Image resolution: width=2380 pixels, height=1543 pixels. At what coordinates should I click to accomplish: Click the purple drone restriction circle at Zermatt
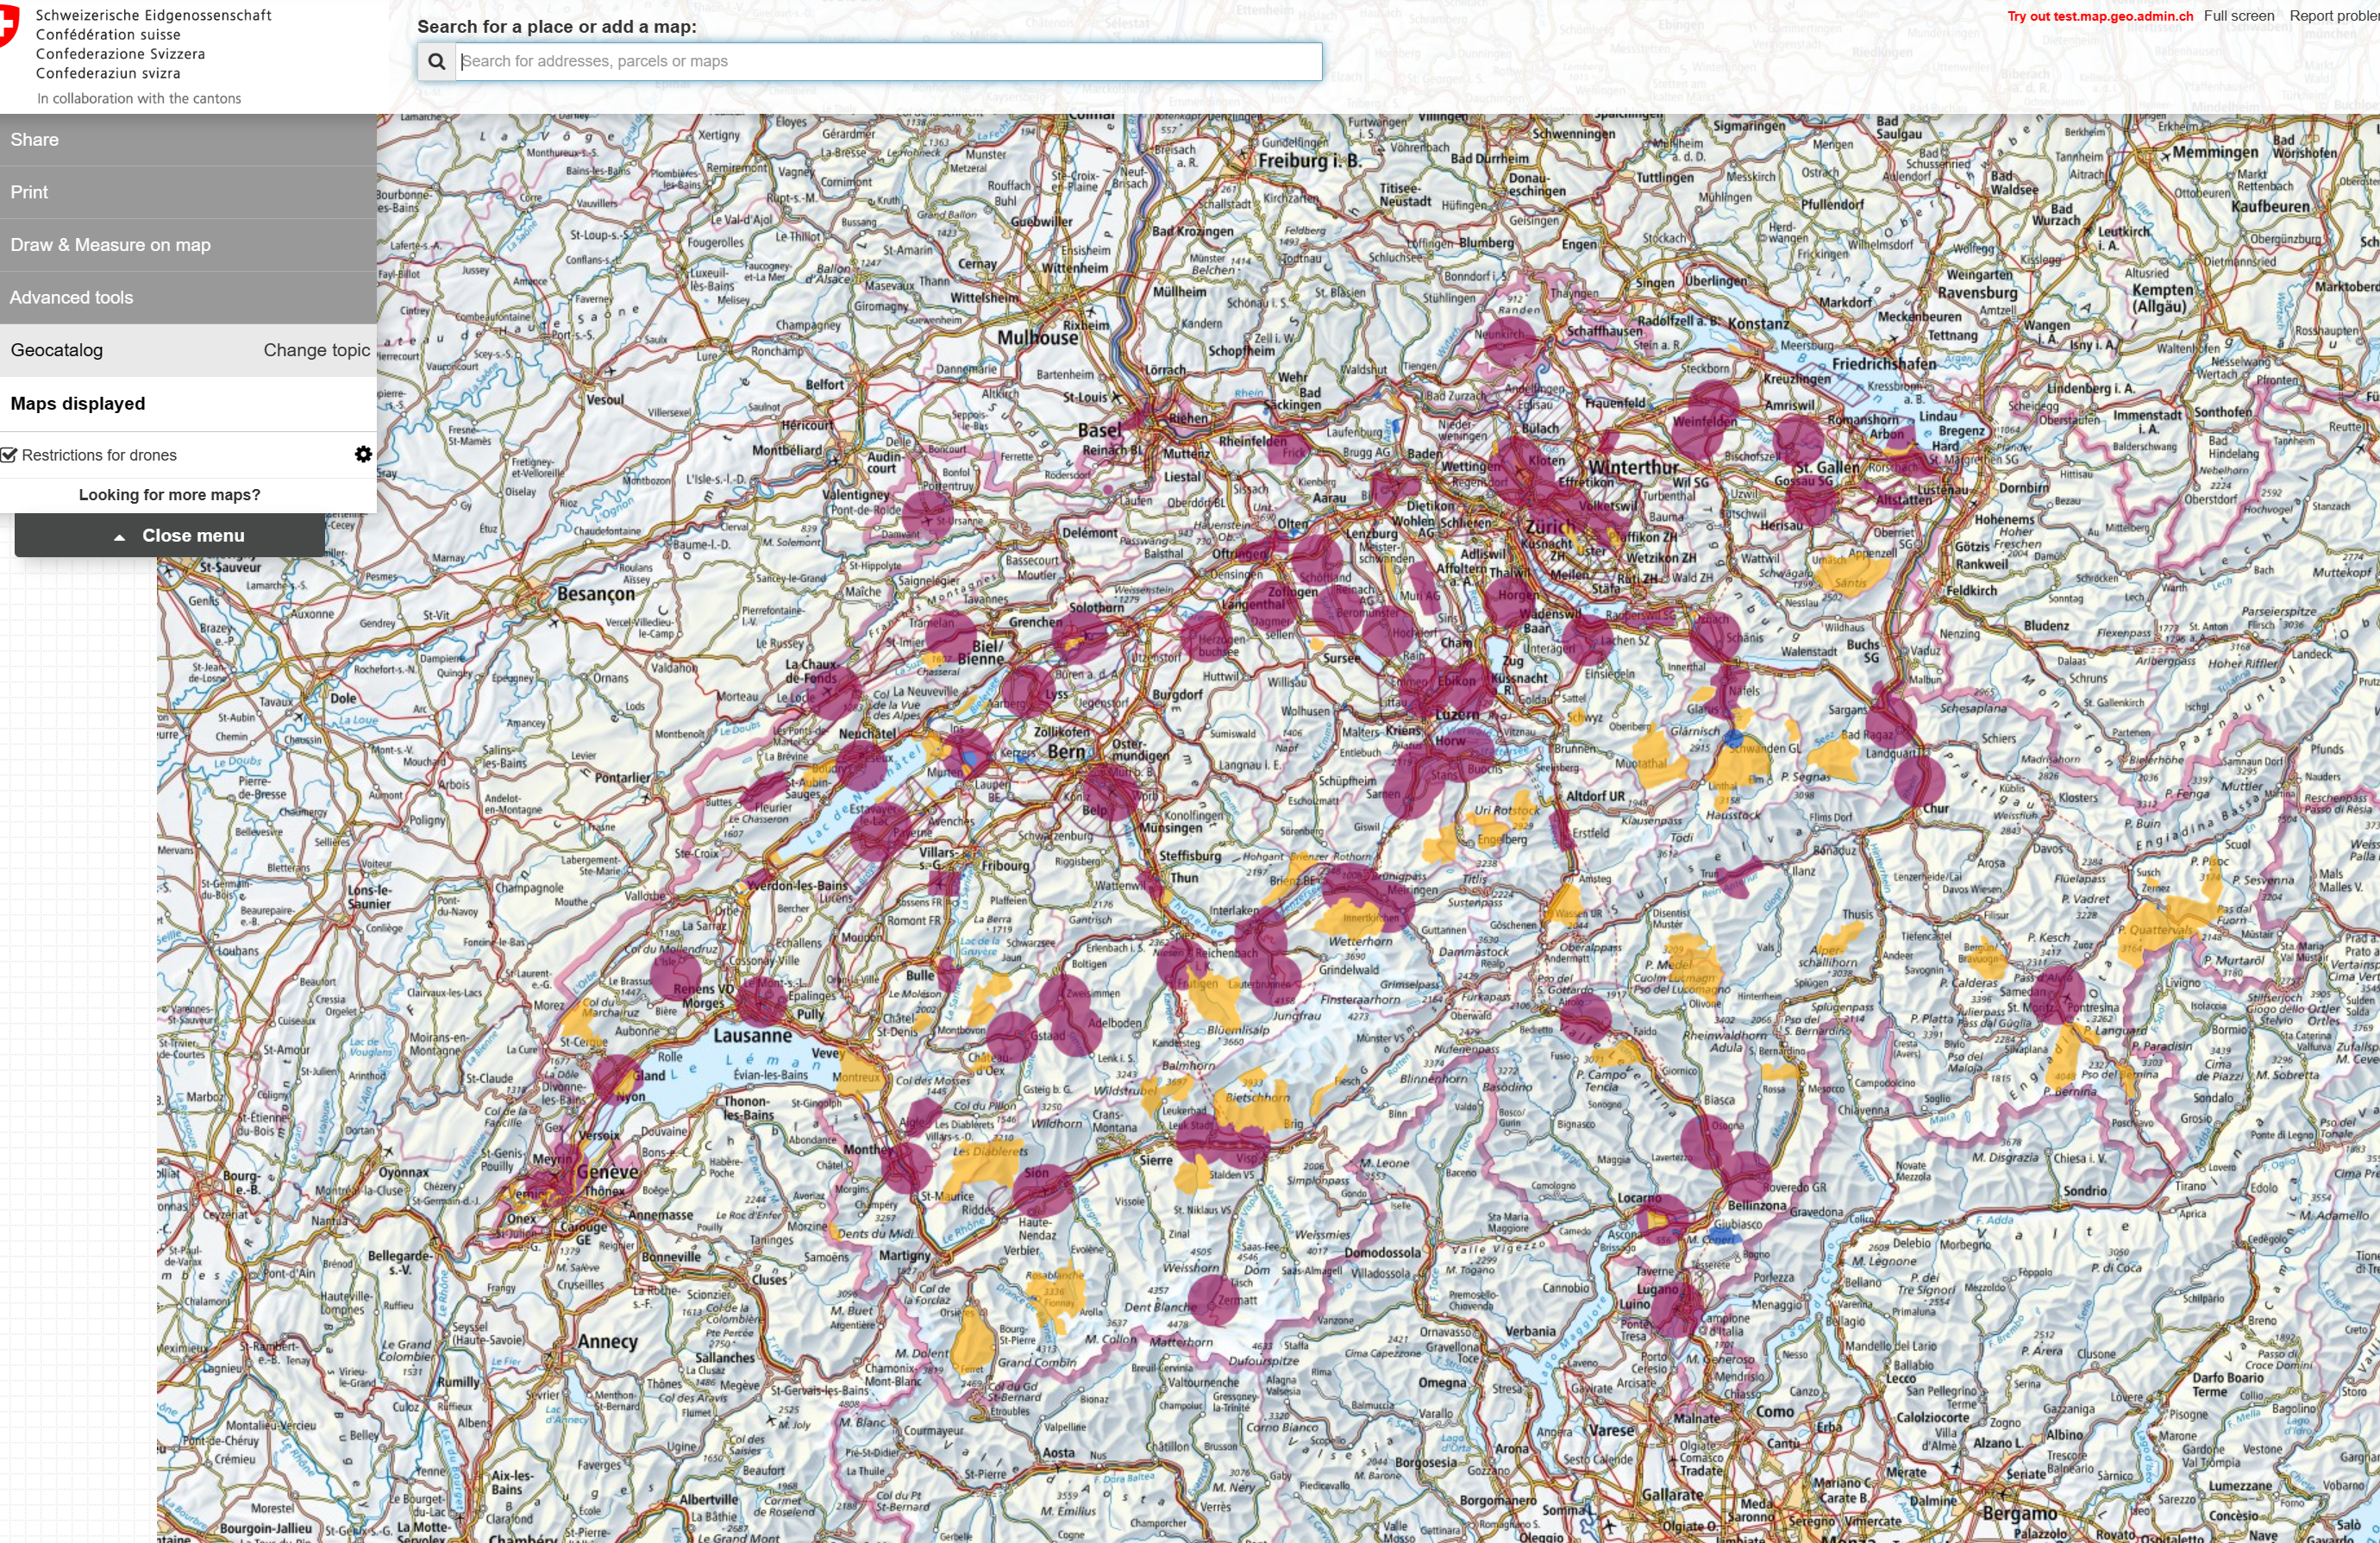click(1213, 1301)
